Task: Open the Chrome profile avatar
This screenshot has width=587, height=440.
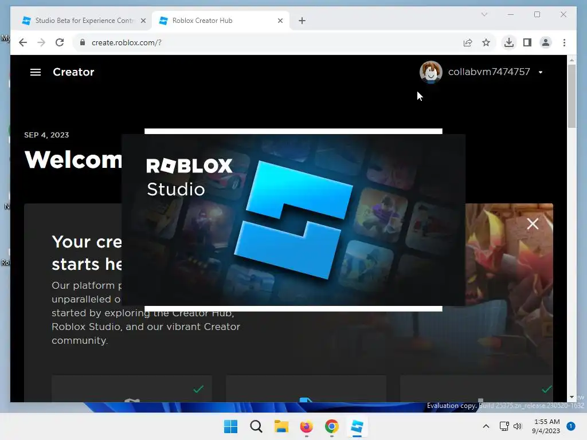Action: pos(546,42)
